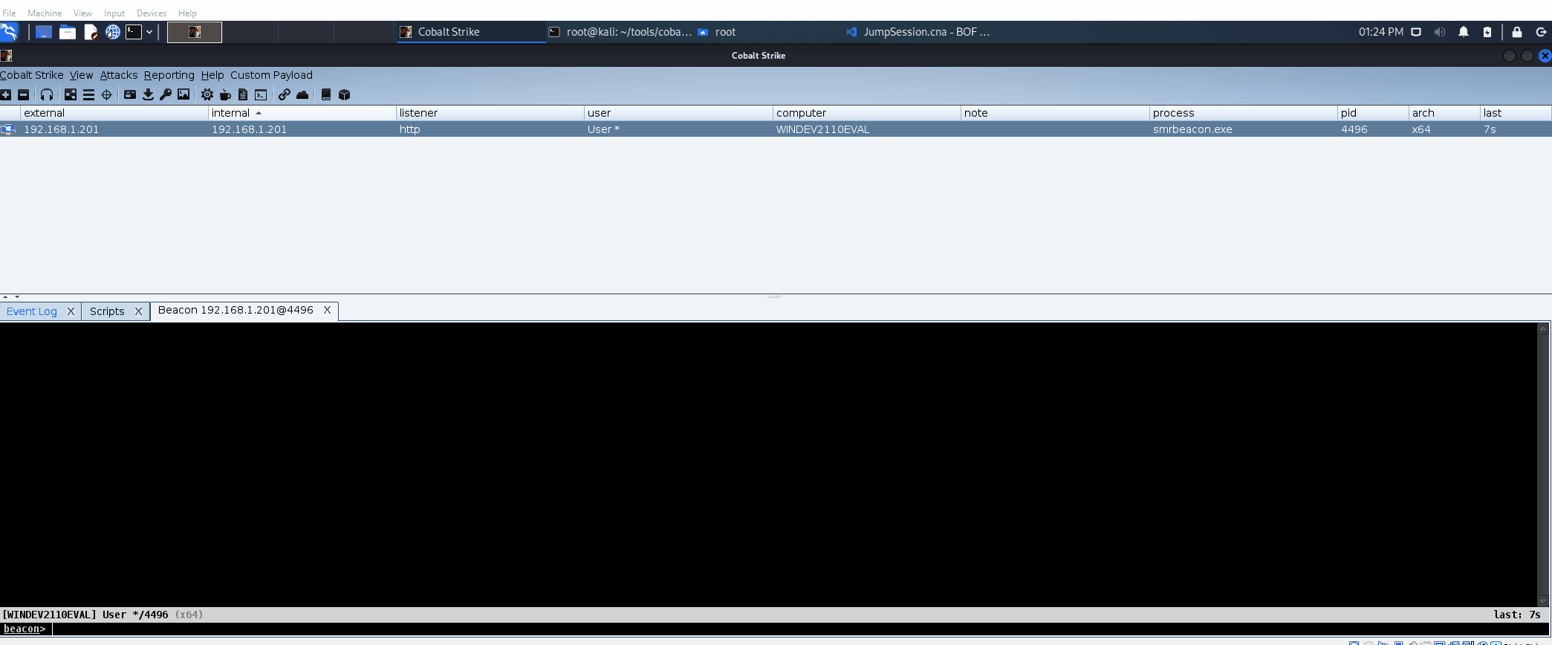Open the Attacks menu

[x=119, y=75]
